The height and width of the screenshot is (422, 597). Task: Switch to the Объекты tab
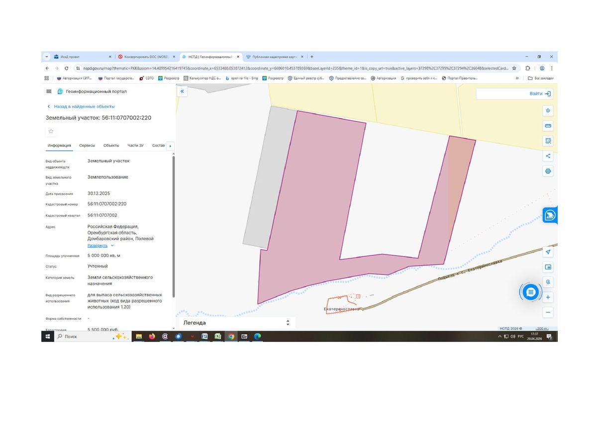(111, 145)
